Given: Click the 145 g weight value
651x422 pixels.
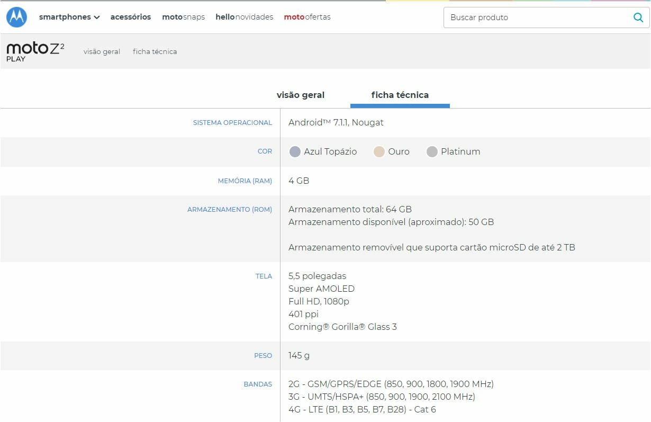Looking at the screenshot, I should 299,355.
